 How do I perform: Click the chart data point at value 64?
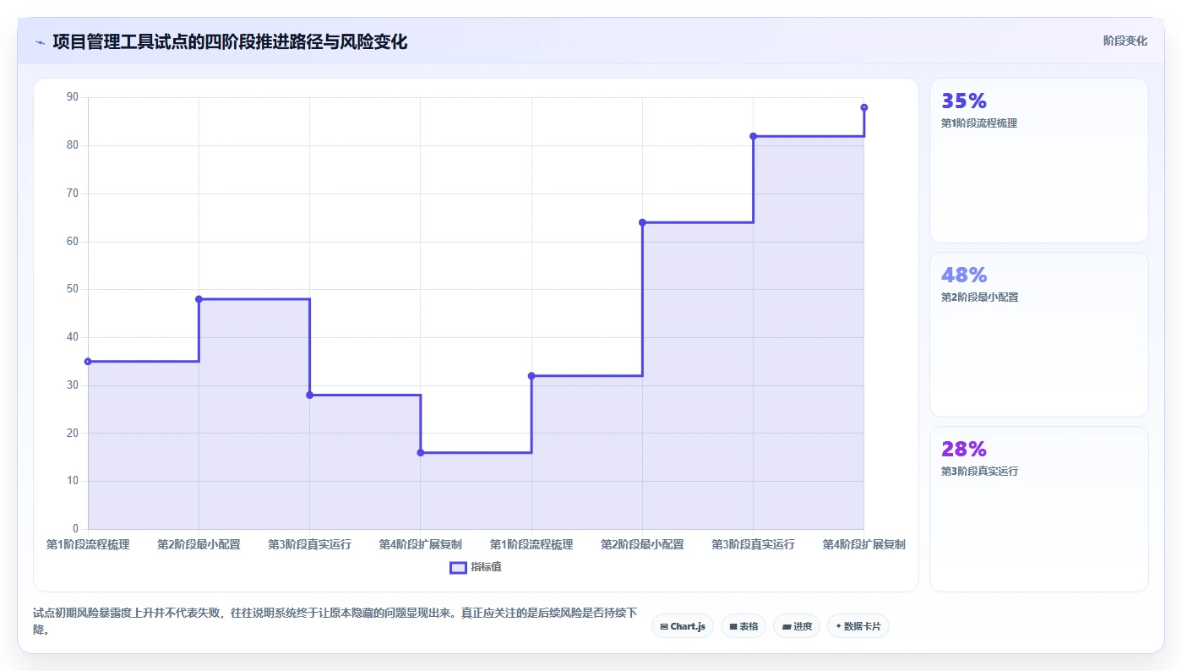click(642, 222)
